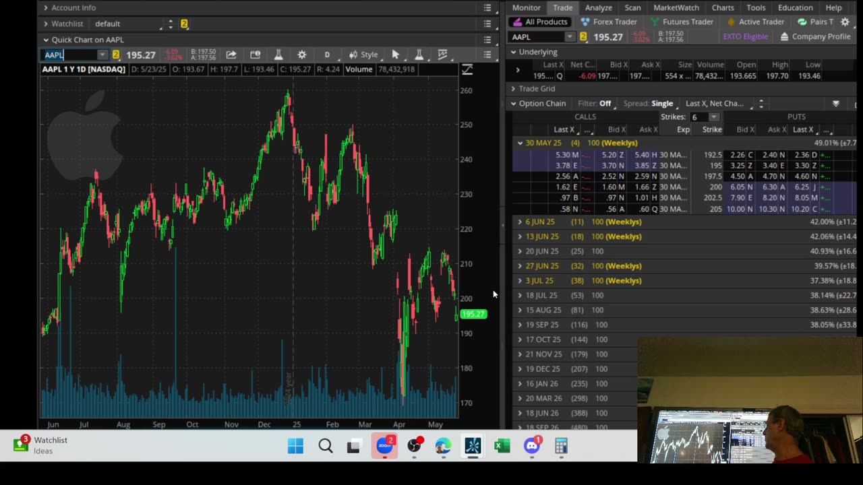Expand the 20 JUN 25 expiration
This screenshot has width=863, height=485.
click(520, 251)
